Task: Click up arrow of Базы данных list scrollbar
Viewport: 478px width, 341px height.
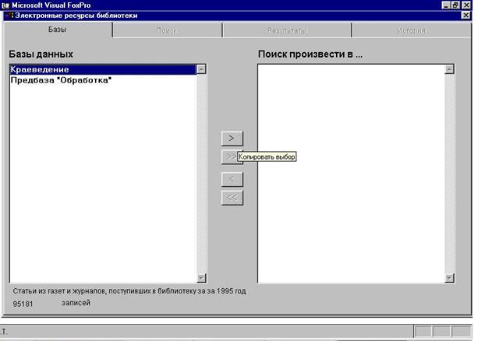Action: pyautogui.click(x=201, y=69)
